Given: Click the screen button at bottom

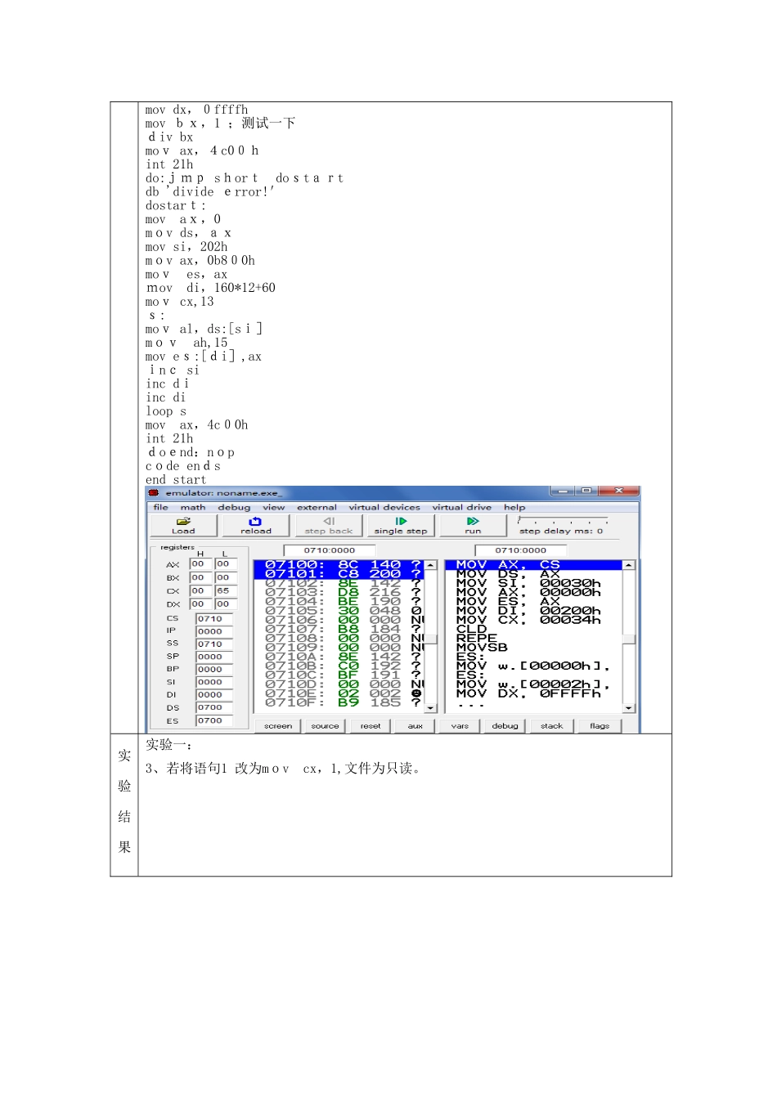Looking at the screenshot, I should (278, 726).
